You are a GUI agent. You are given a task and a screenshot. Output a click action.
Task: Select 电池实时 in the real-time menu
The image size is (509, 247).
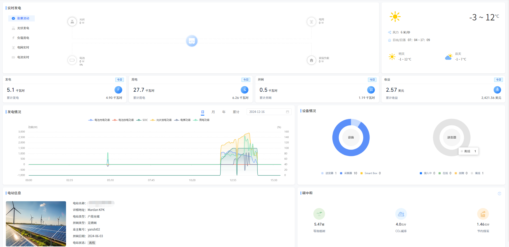click(23, 57)
